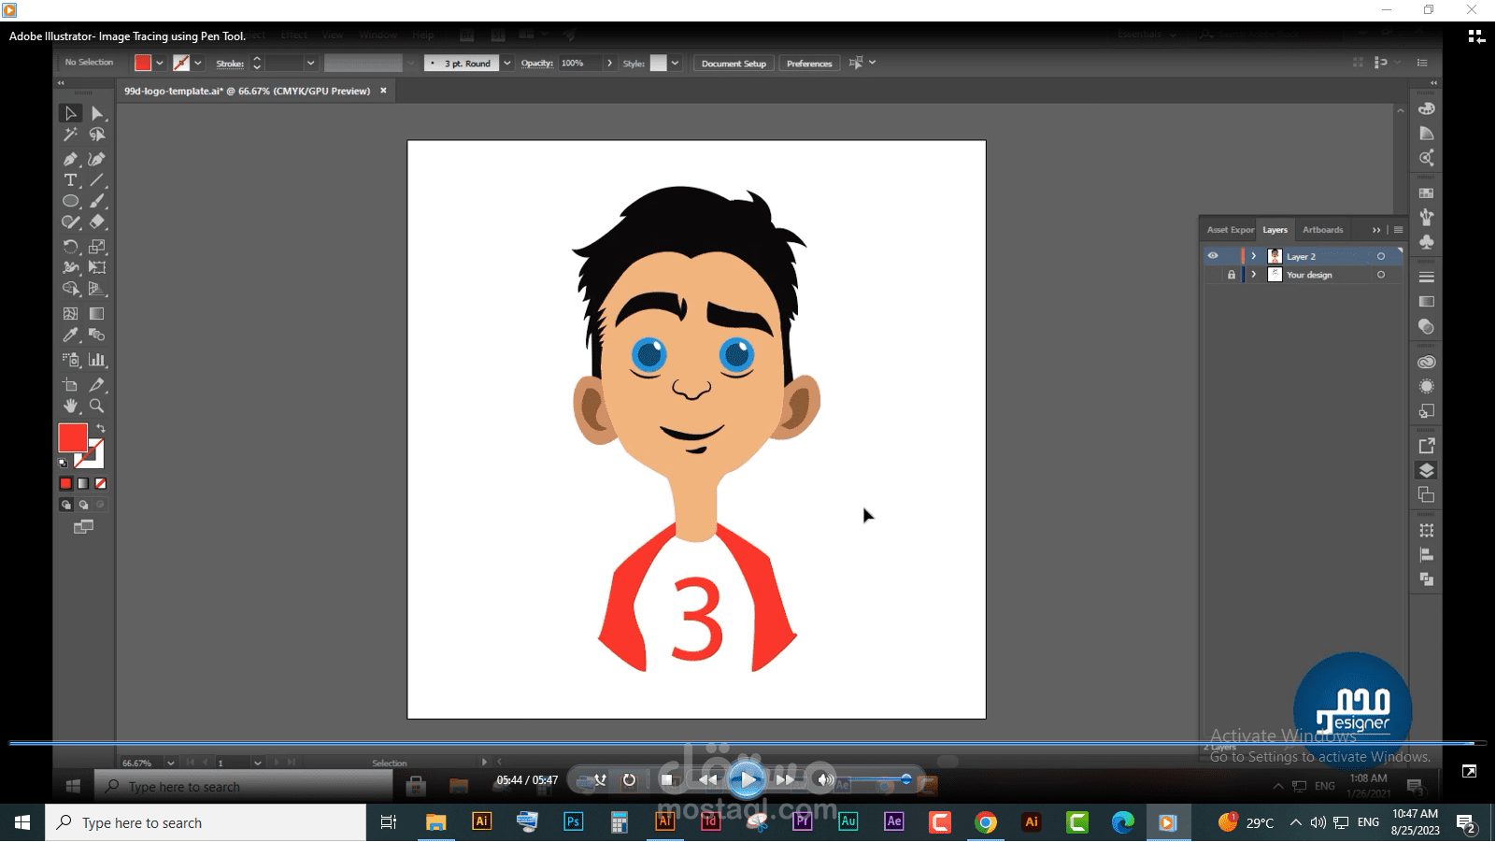The width and height of the screenshot is (1496, 842).
Task: Open the Style dropdown arrow
Action: tap(675, 64)
